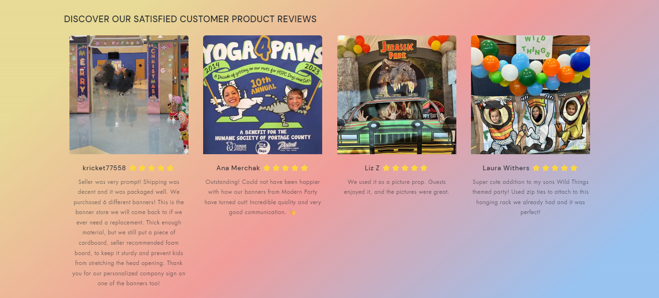
Task: Select reviewer name kricket77558
Action: (104, 168)
